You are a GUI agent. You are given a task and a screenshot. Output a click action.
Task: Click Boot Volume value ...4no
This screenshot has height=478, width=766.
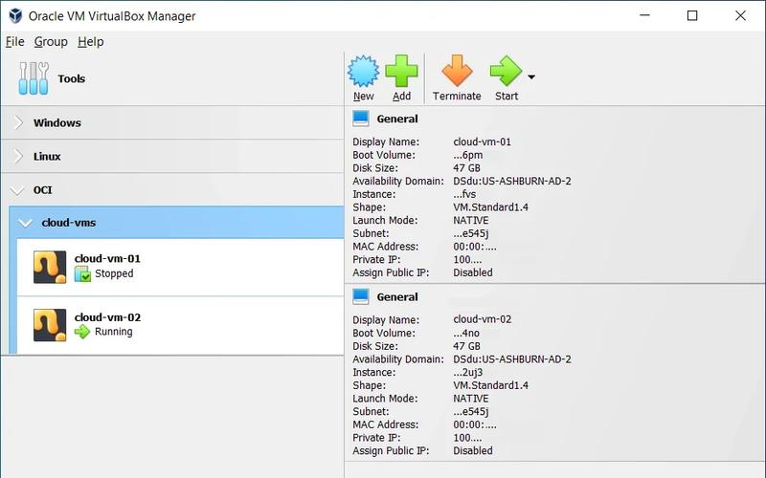pyautogui.click(x=466, y=333)
